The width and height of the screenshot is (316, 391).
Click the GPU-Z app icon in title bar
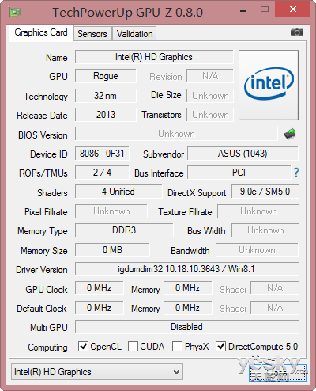pyautogui.click(x=15, y=12)
